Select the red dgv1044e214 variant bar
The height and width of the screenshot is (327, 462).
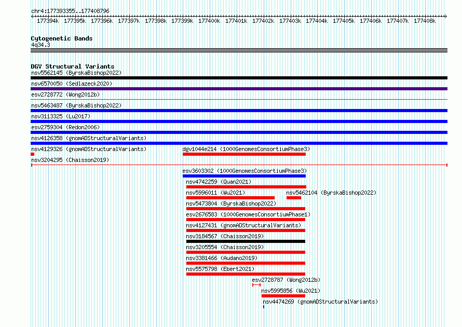(244, 154)
